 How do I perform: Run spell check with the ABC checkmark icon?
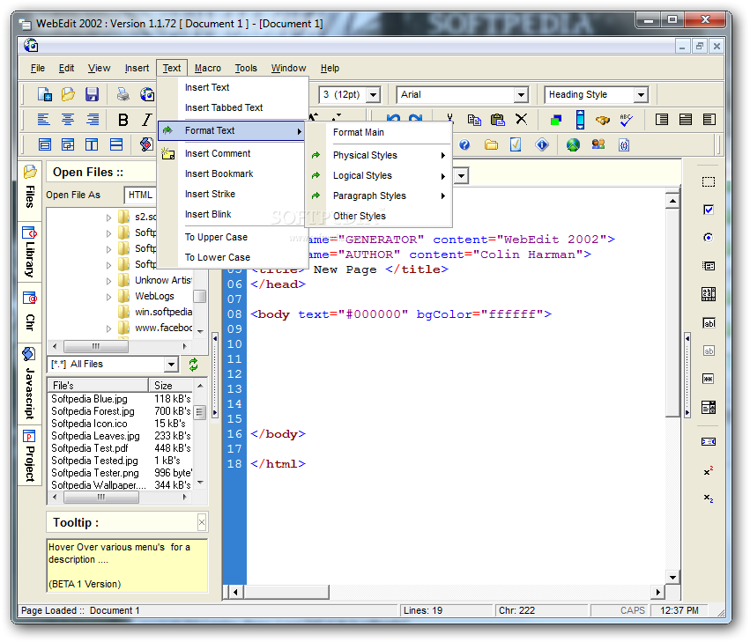[x=626, y=120]
